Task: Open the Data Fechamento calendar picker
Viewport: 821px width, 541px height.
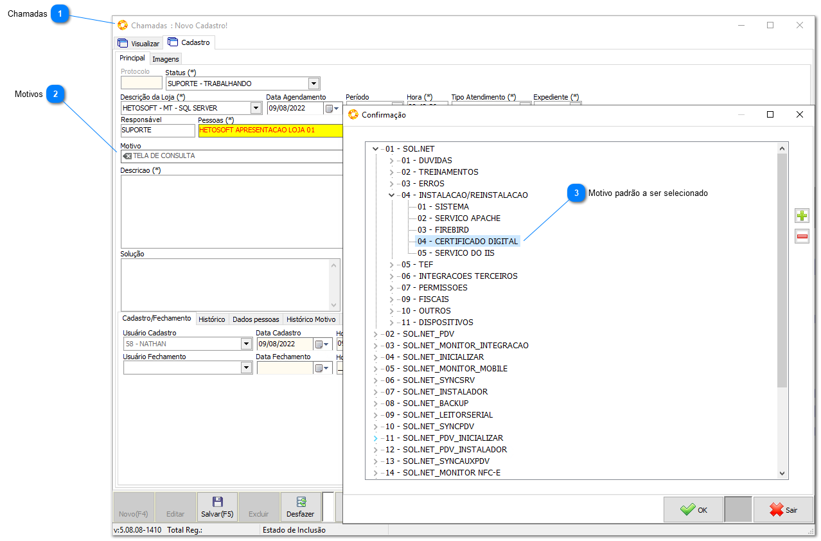Action: (x=321, y=368)
